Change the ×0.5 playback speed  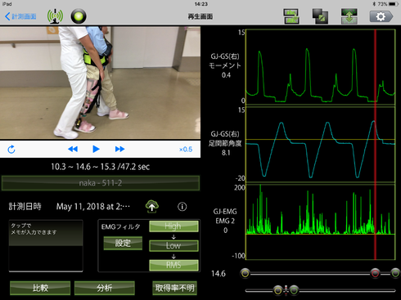pos(186,150)
